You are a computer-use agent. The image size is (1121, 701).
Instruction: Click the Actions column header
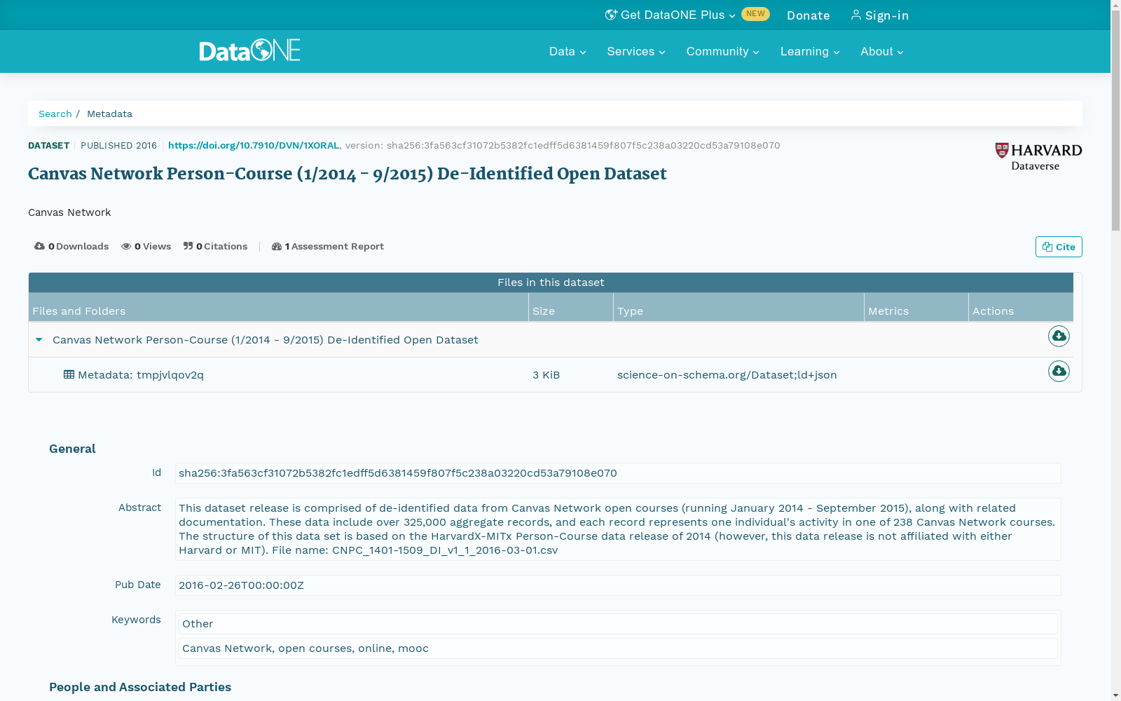1021,307
